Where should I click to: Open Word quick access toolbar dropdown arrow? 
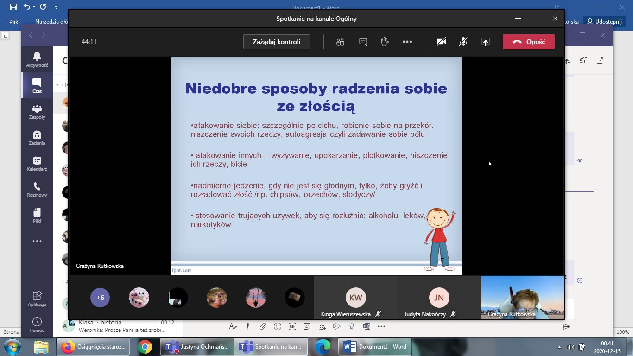[x=57, y=8]
